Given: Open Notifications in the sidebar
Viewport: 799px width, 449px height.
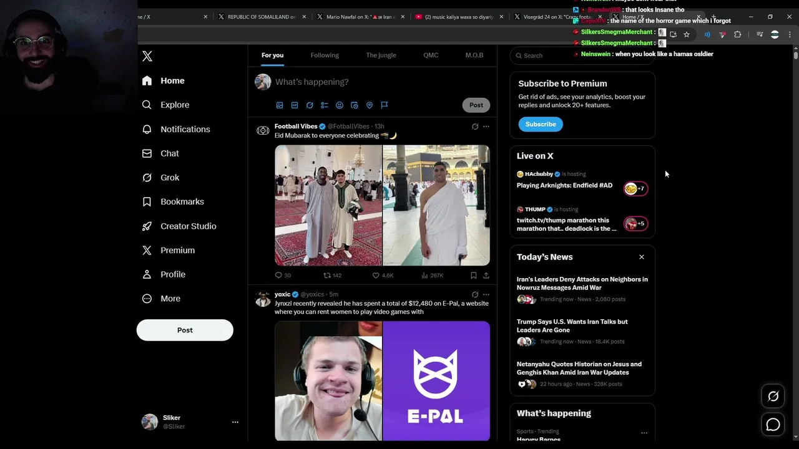Looking at the screenshot, I should (177, 129).
